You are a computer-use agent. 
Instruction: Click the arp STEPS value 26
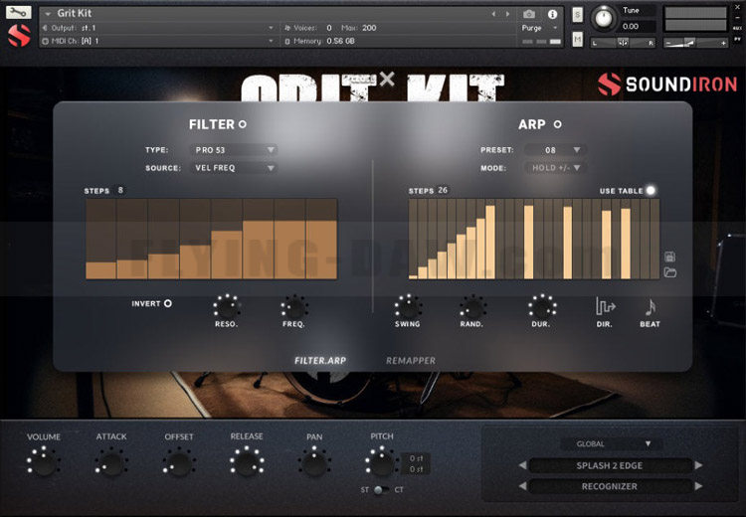443,190
